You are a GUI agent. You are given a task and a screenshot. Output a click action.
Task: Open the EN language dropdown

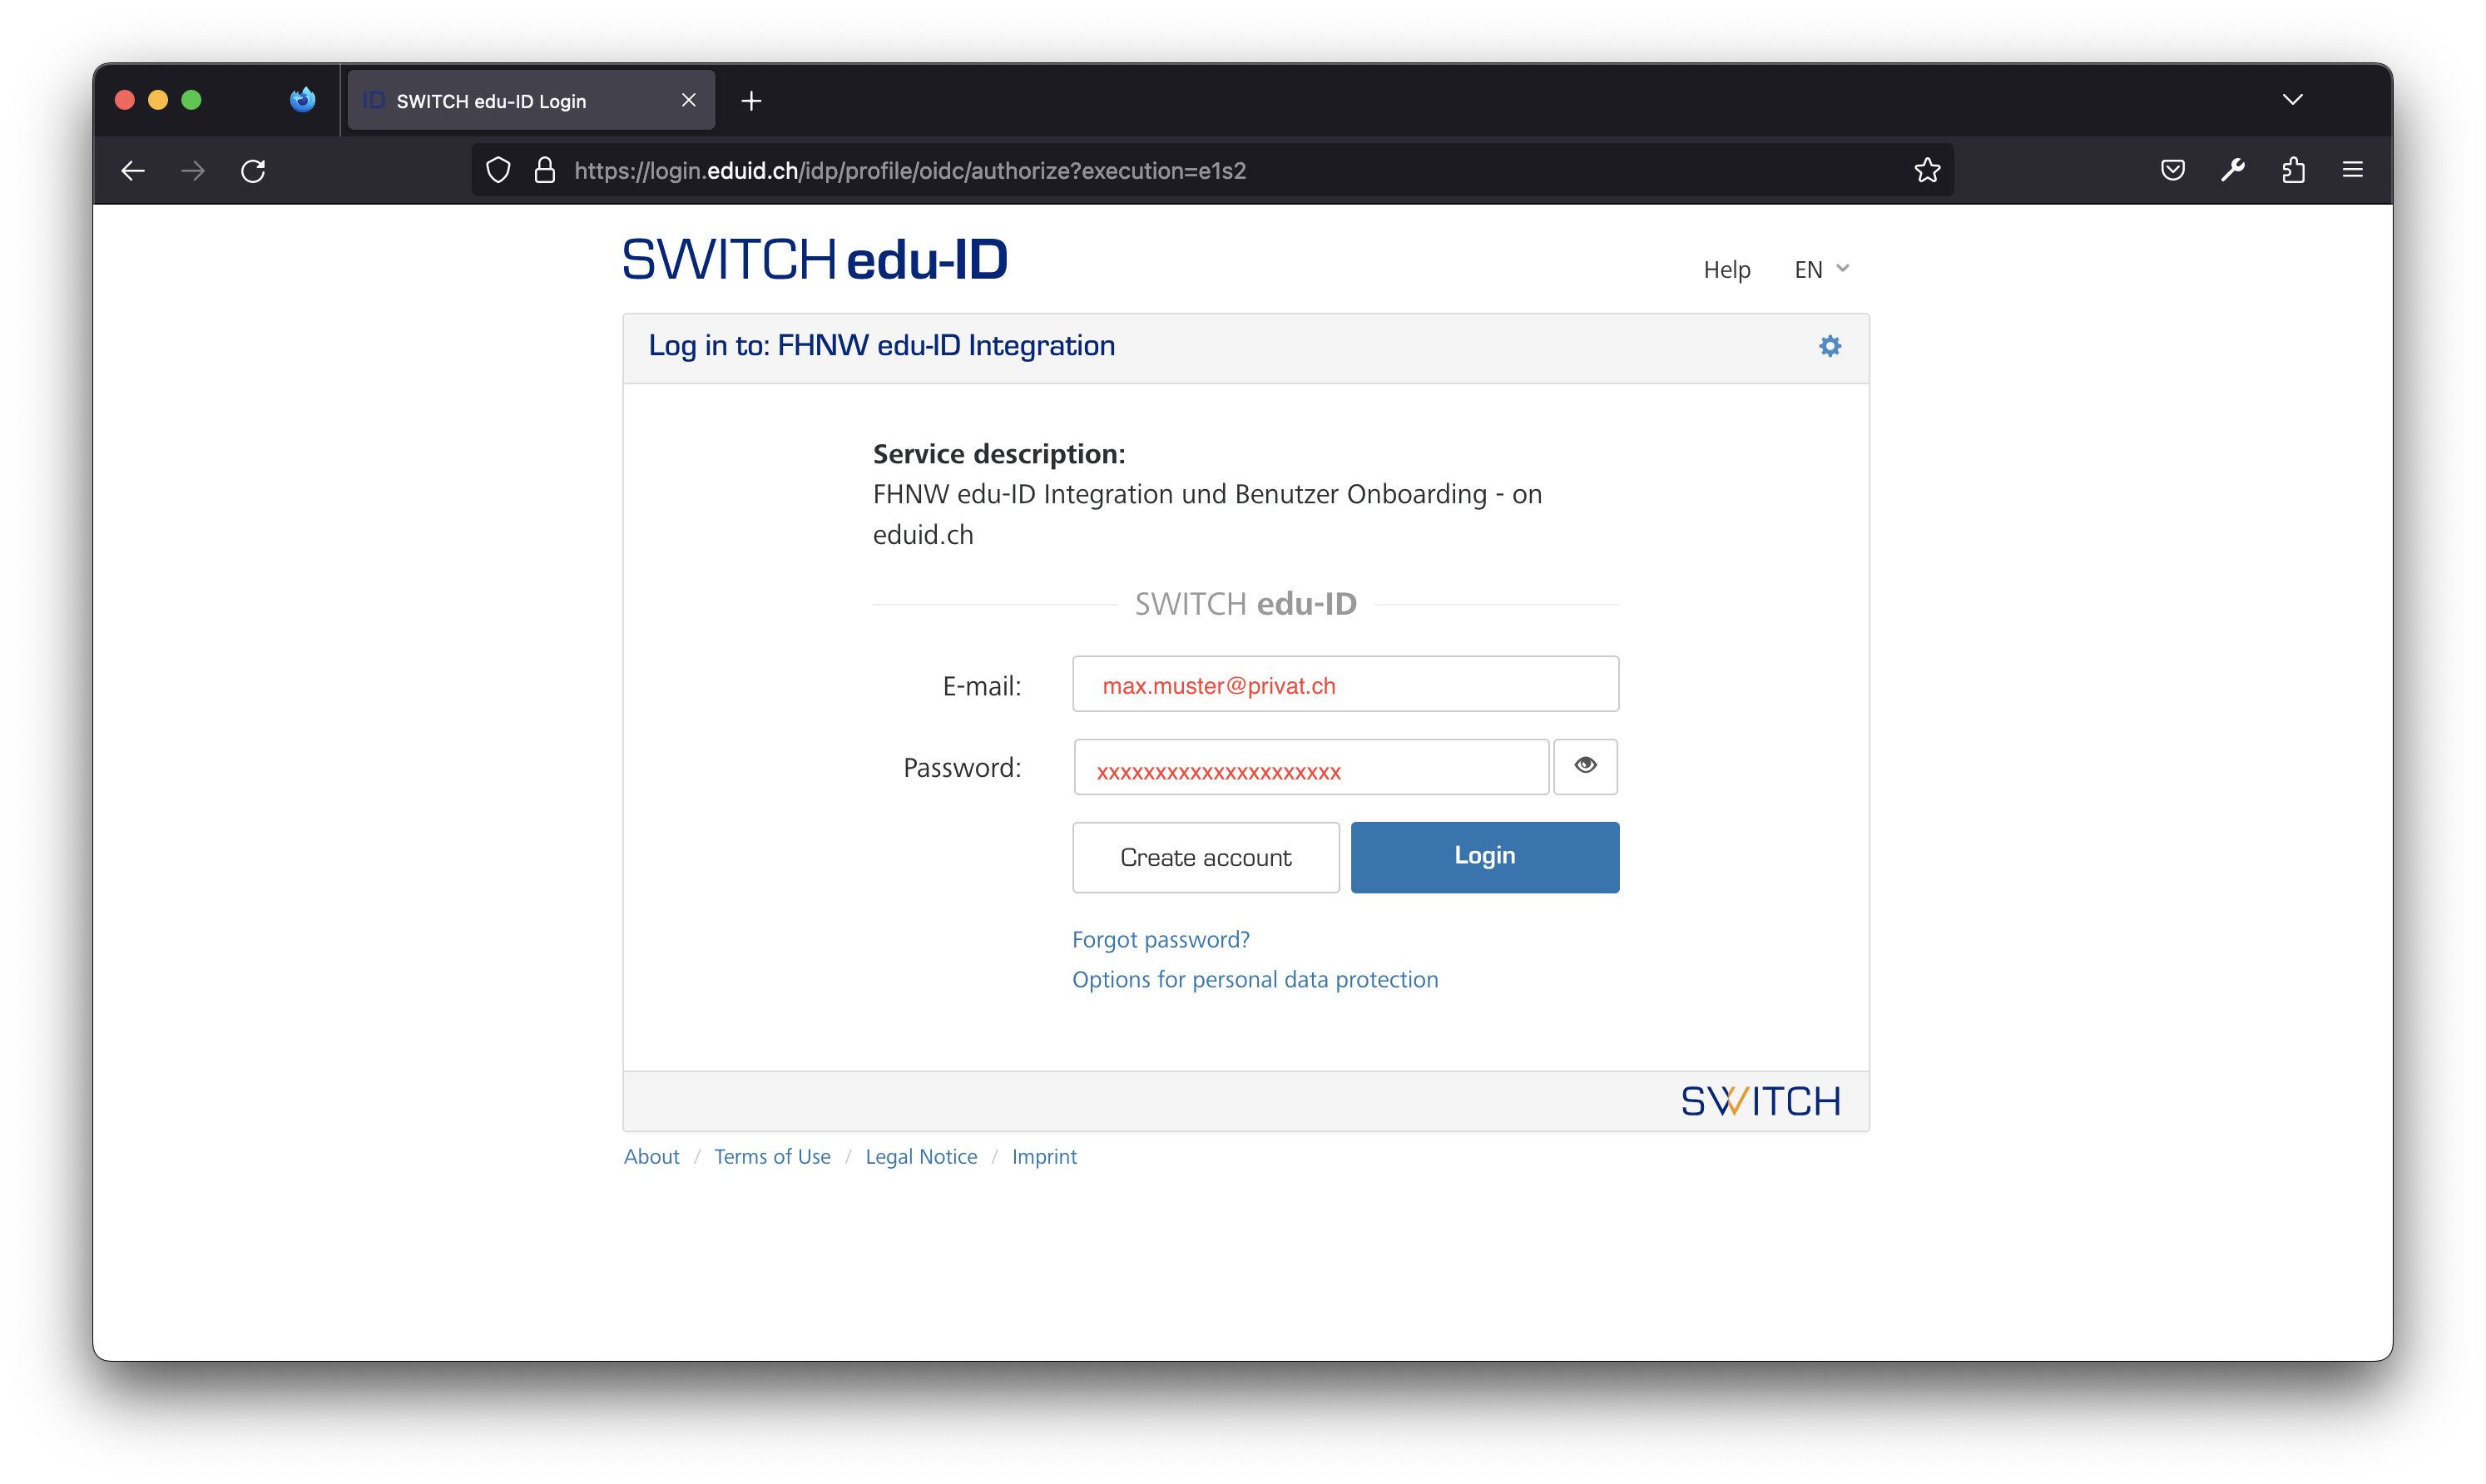pos(1821,269)
